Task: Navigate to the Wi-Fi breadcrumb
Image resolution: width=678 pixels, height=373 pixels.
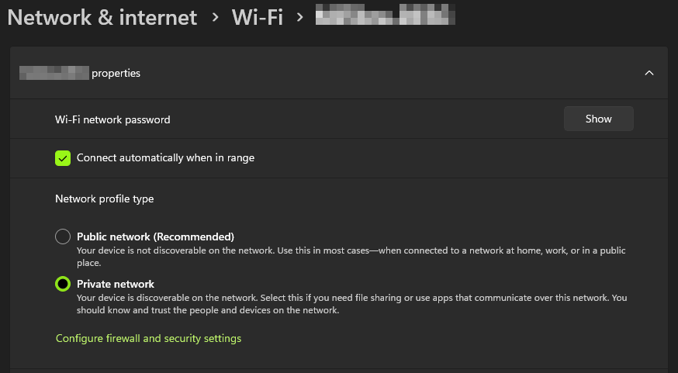Action: click(x=257, y=17)
